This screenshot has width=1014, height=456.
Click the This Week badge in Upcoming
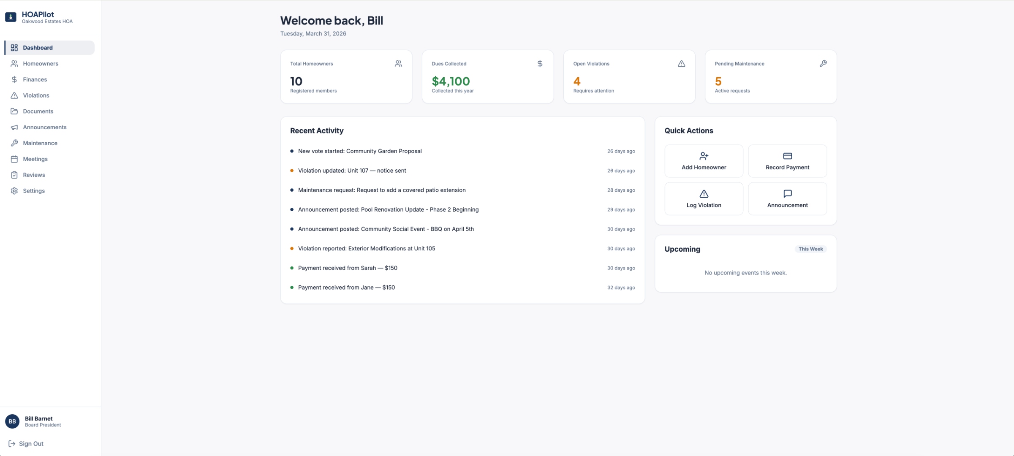point(810,249)
